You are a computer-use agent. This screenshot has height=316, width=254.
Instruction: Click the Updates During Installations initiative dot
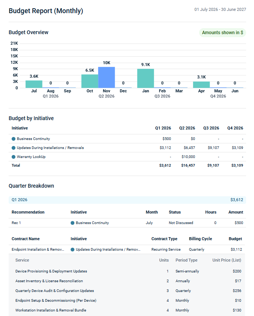tap(14, 148)
